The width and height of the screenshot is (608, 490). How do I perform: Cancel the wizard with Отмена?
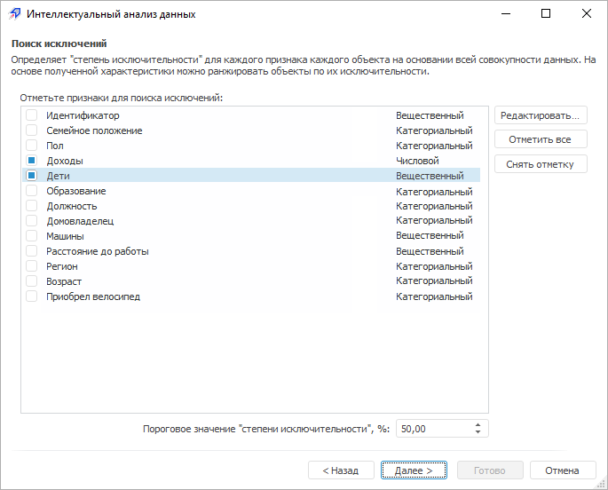pyautogui.click(x=562, y=470)
